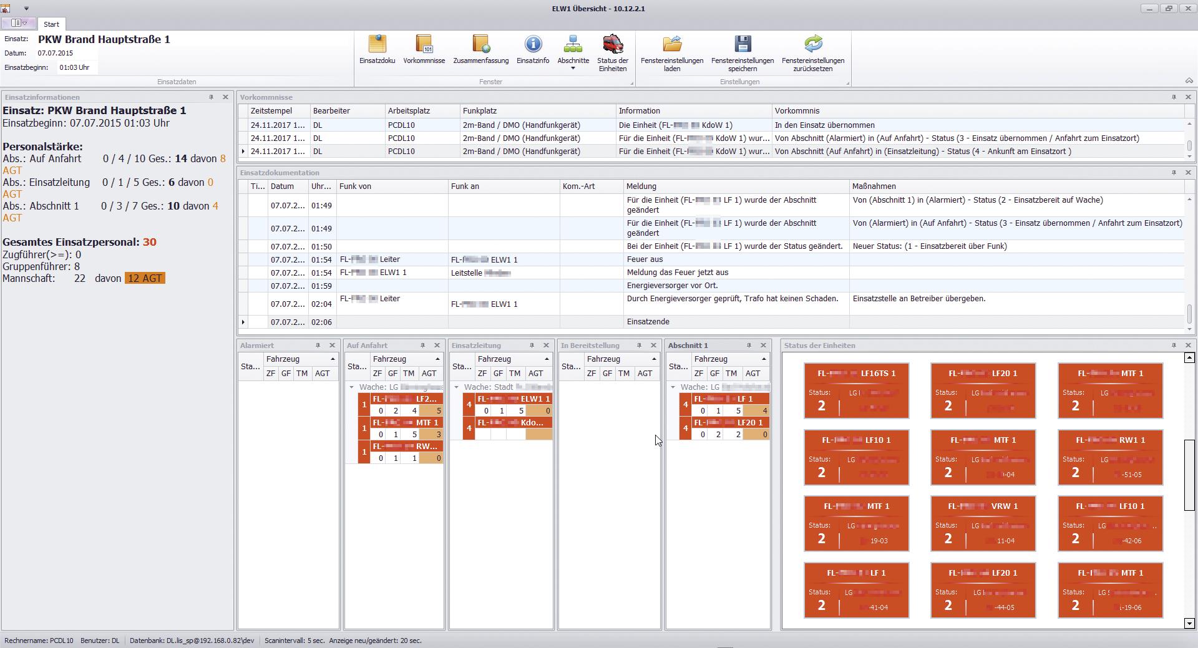The height and width of the screenshot is (648, 1198).
Task: Open the Vorkommnisse ribbon button
Action: tap(424, 50)
